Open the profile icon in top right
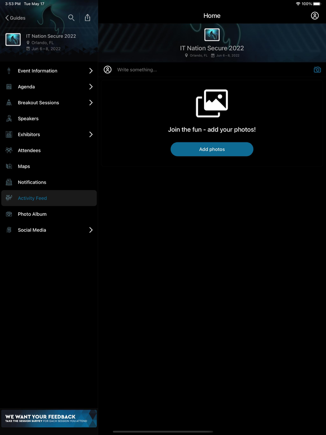 (315, 16)
